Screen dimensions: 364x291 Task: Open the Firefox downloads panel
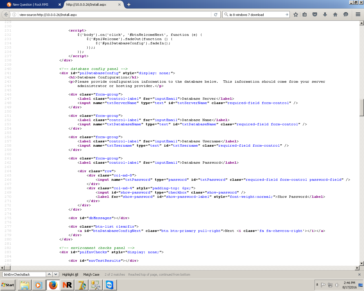pos(325,14)
